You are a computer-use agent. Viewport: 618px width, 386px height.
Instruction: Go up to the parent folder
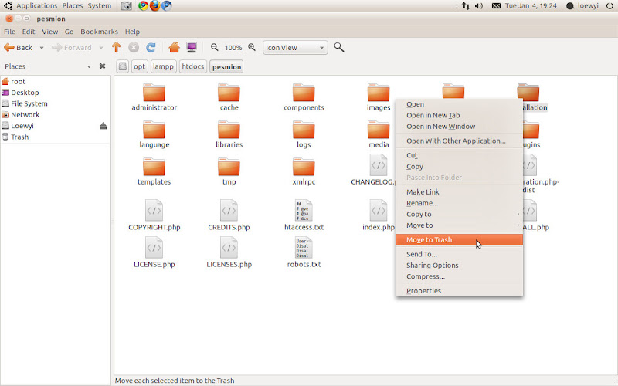point(117,48)
